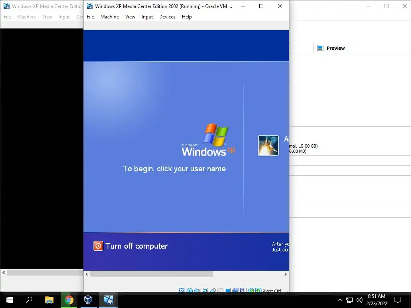Maximize the front VM window
Image resolution: width=411 pixels, height=308 pixels.
point(261,6)
